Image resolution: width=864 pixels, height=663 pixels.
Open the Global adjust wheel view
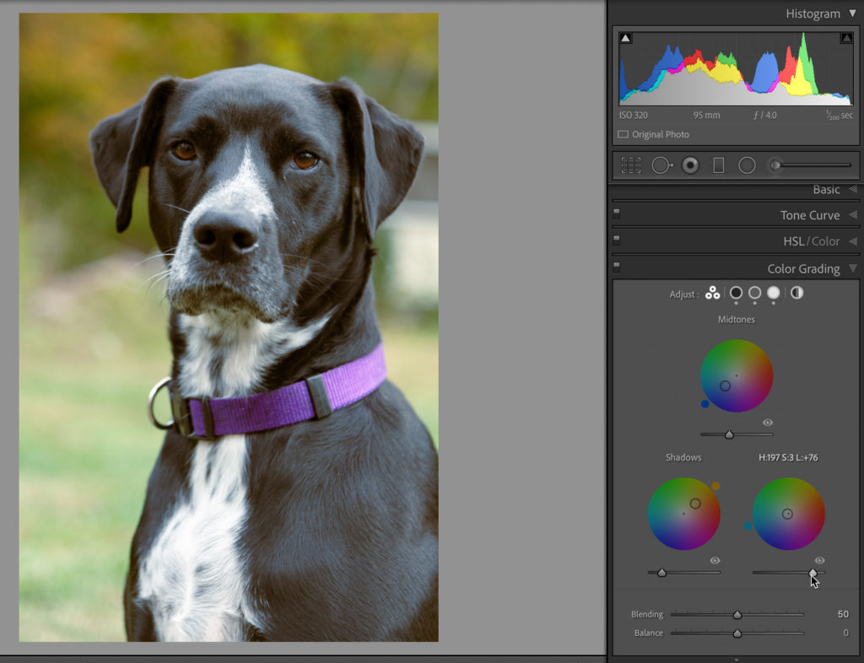pyautogui.click(x=797, y=293)
